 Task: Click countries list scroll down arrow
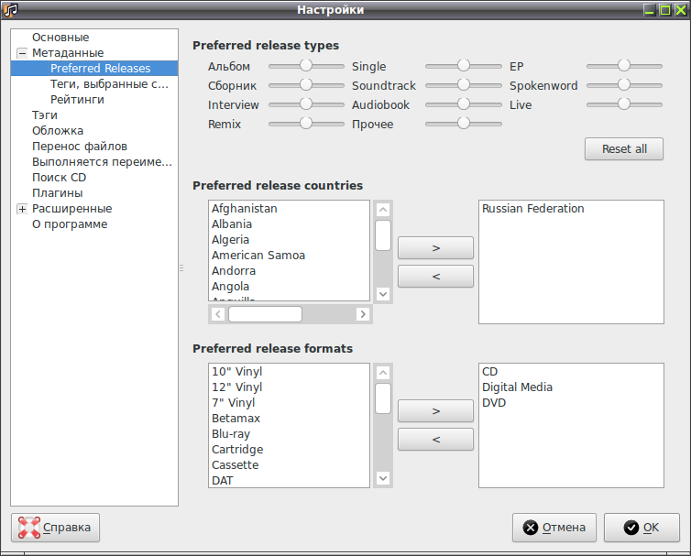(x=383, y=294)
